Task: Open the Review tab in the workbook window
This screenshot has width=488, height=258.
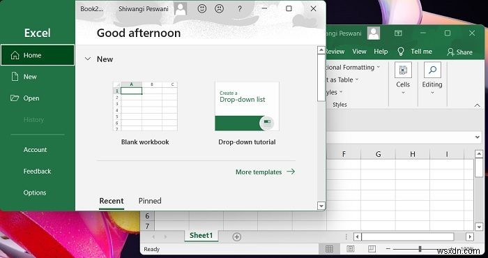Action: 335,52
